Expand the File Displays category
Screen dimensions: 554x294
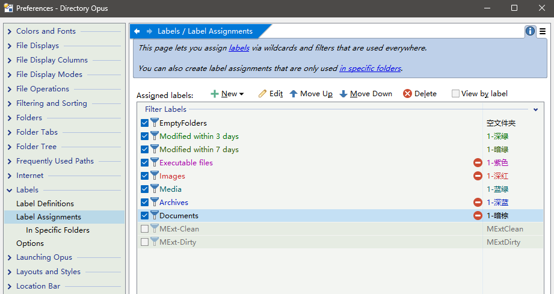point(10,46)
